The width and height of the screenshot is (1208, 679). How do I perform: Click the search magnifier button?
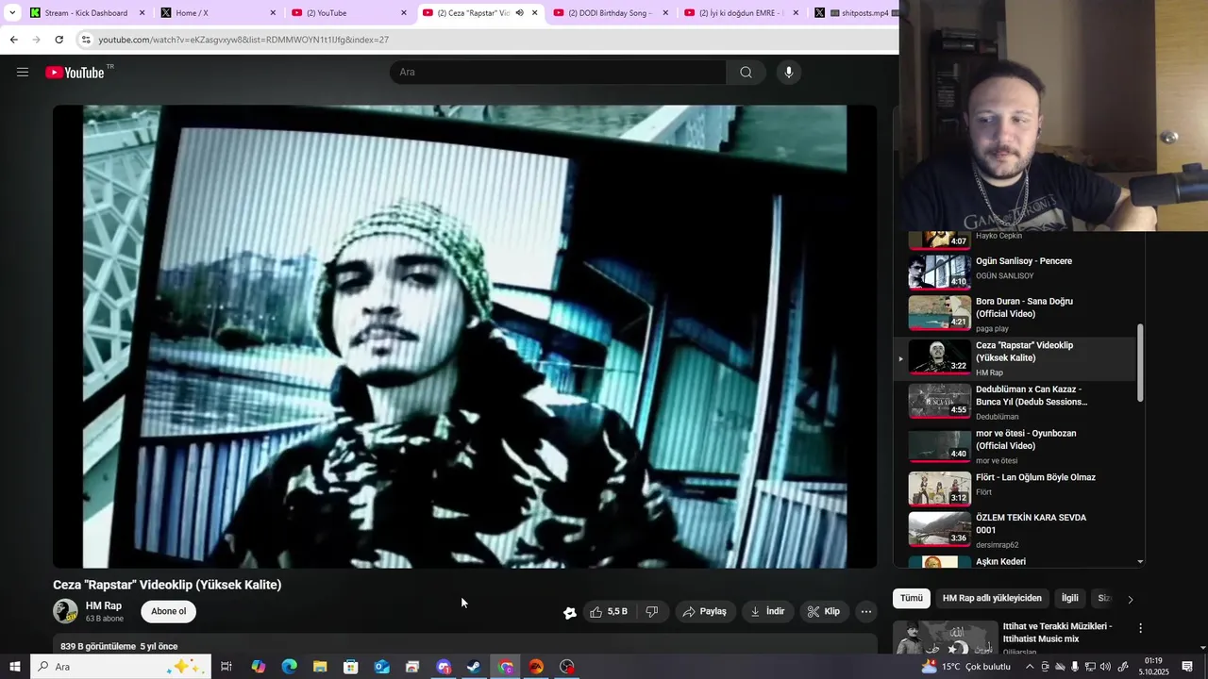coord(746,72)
